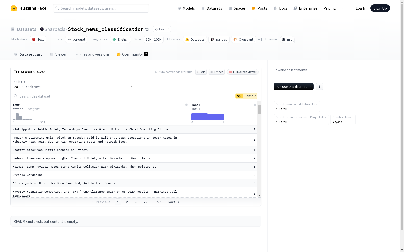Image resolution: width=404 pixels, height=252 pixels.
Task: Expand the Use this dataset dropdown
Action: (x=293, y=87)
